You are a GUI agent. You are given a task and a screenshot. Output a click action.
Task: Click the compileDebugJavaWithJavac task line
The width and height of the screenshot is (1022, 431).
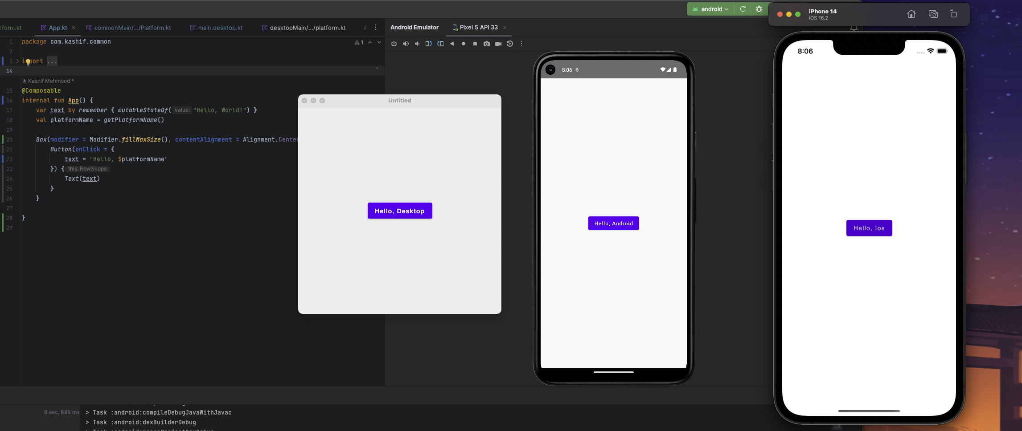point(159,412)
